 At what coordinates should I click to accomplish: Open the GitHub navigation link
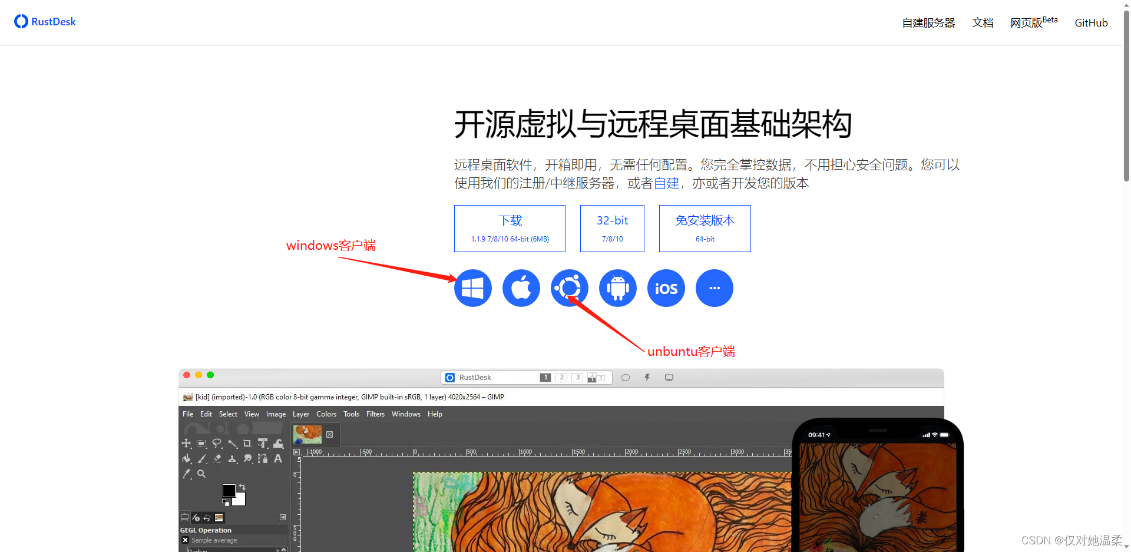pos(1091,22)
